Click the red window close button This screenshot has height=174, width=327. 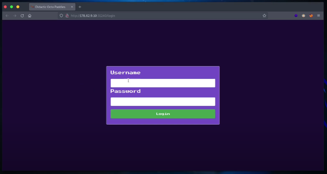(x=5, y=7)
